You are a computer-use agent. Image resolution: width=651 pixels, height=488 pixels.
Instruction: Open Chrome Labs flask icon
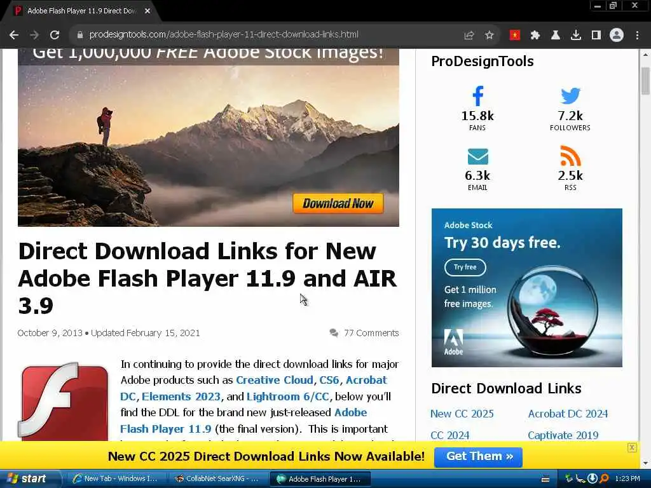point(556,36)
